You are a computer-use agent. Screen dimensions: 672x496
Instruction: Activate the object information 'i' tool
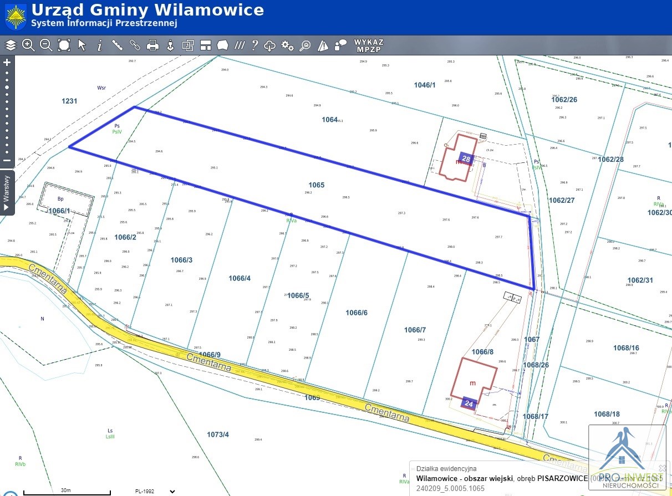tap(100, 45)
